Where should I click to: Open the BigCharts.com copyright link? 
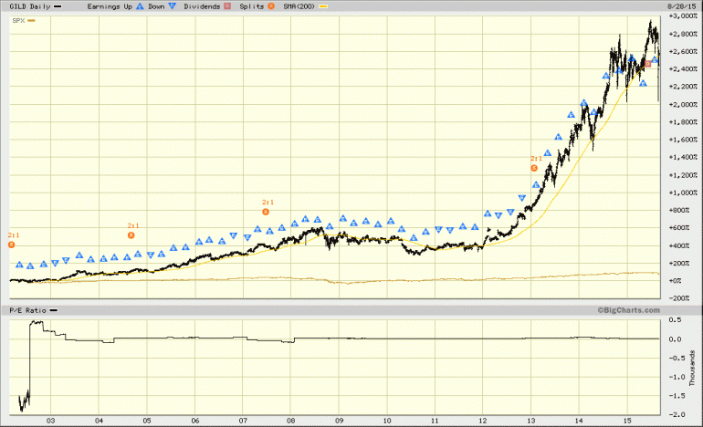click(628, 310)
